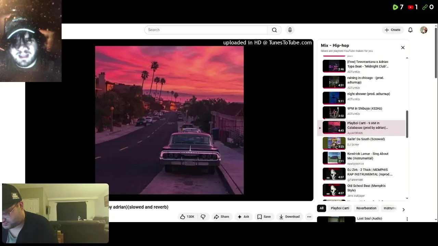Click the Create button
The height and width of the screenshot is (246, 438).
393,30
